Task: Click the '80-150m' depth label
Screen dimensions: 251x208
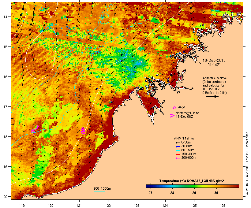Action: [x=188, y=150]
